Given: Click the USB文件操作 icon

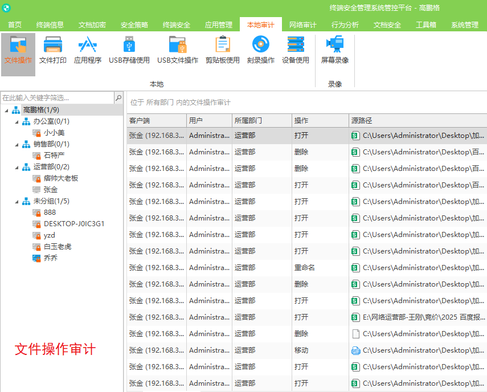Looking at the screenshot, I should [178, 50].
